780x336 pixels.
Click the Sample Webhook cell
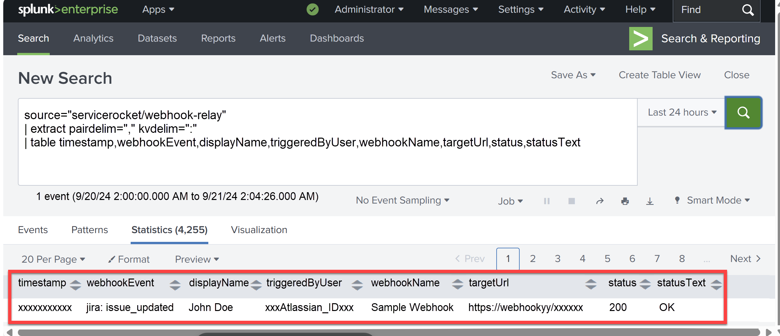pos(412,307)
